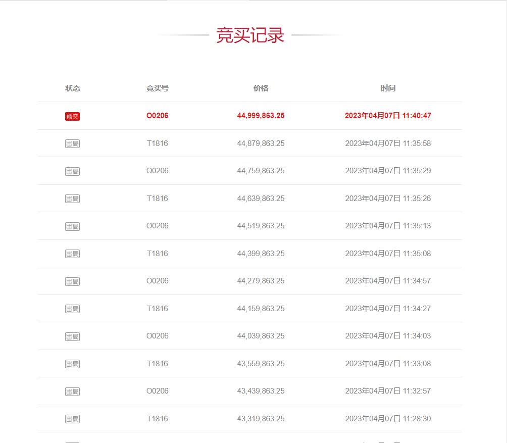Click the 出局 badge for price 44,879,863.25

(x=72, y=144)
